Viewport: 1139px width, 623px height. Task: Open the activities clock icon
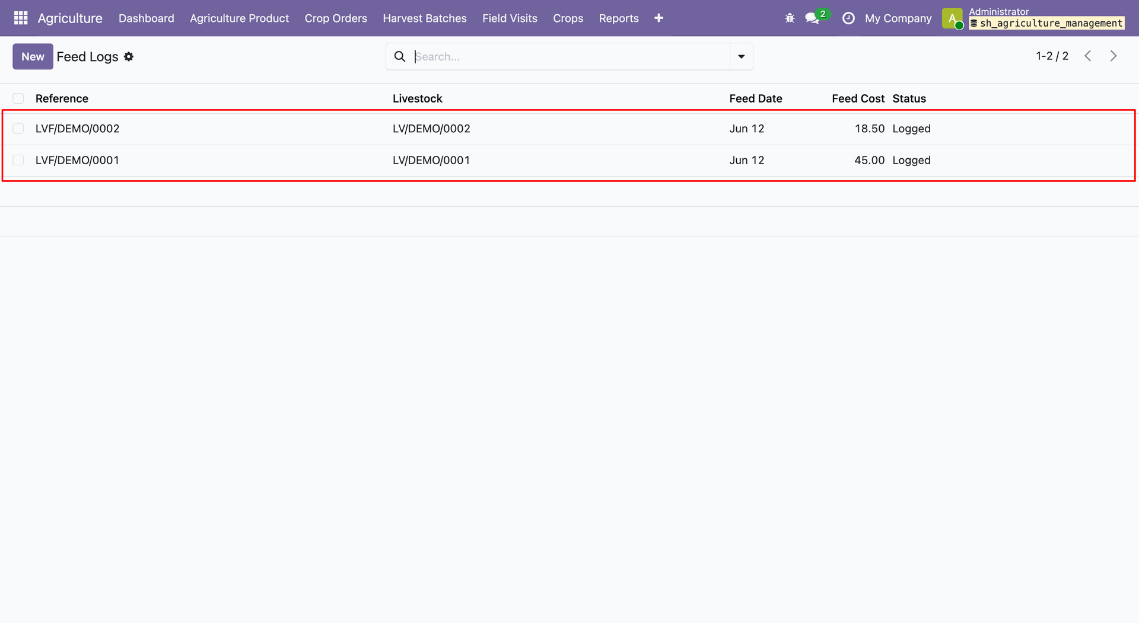pos(848,18)
